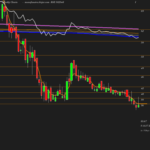Click the 'BSE 532543' stock code label
The image size is (150, 150).
click(57, 2)
